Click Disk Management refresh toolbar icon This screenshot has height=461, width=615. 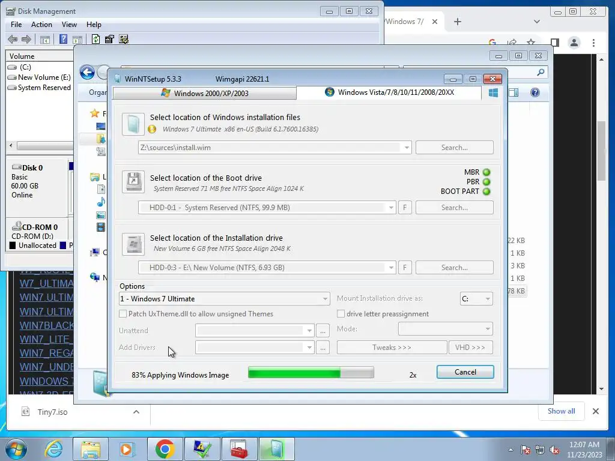coord(95,39)
